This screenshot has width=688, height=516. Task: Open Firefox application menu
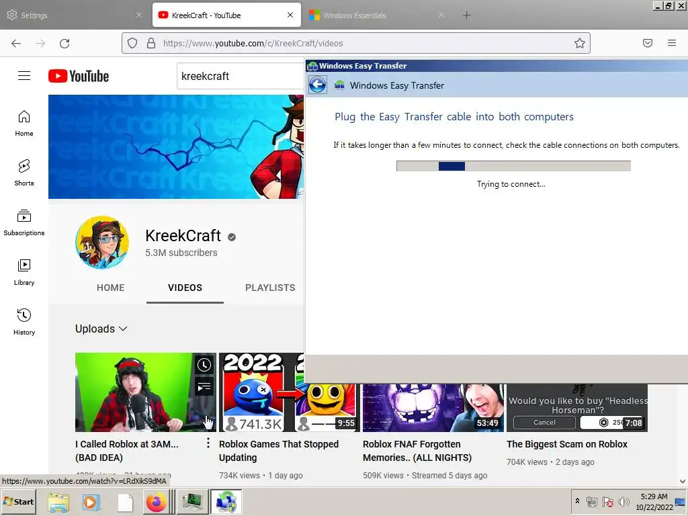(x=672, y=43)
